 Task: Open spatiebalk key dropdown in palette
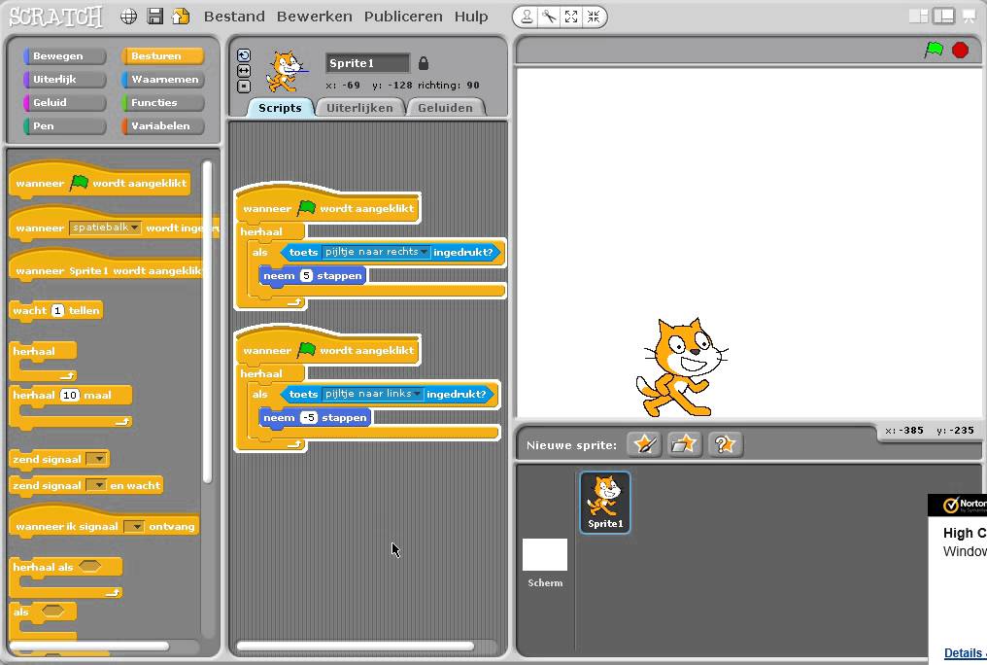click(135, 227)
